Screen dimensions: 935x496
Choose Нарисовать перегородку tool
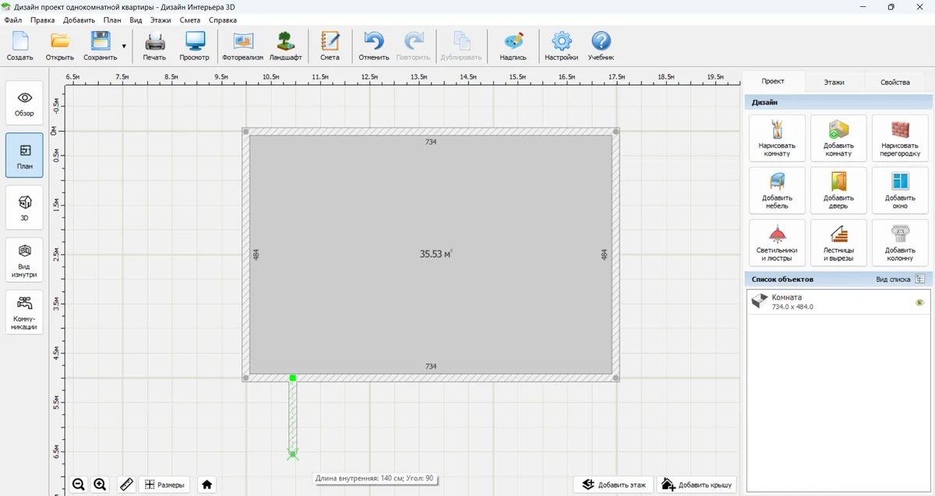pos(900,138)
